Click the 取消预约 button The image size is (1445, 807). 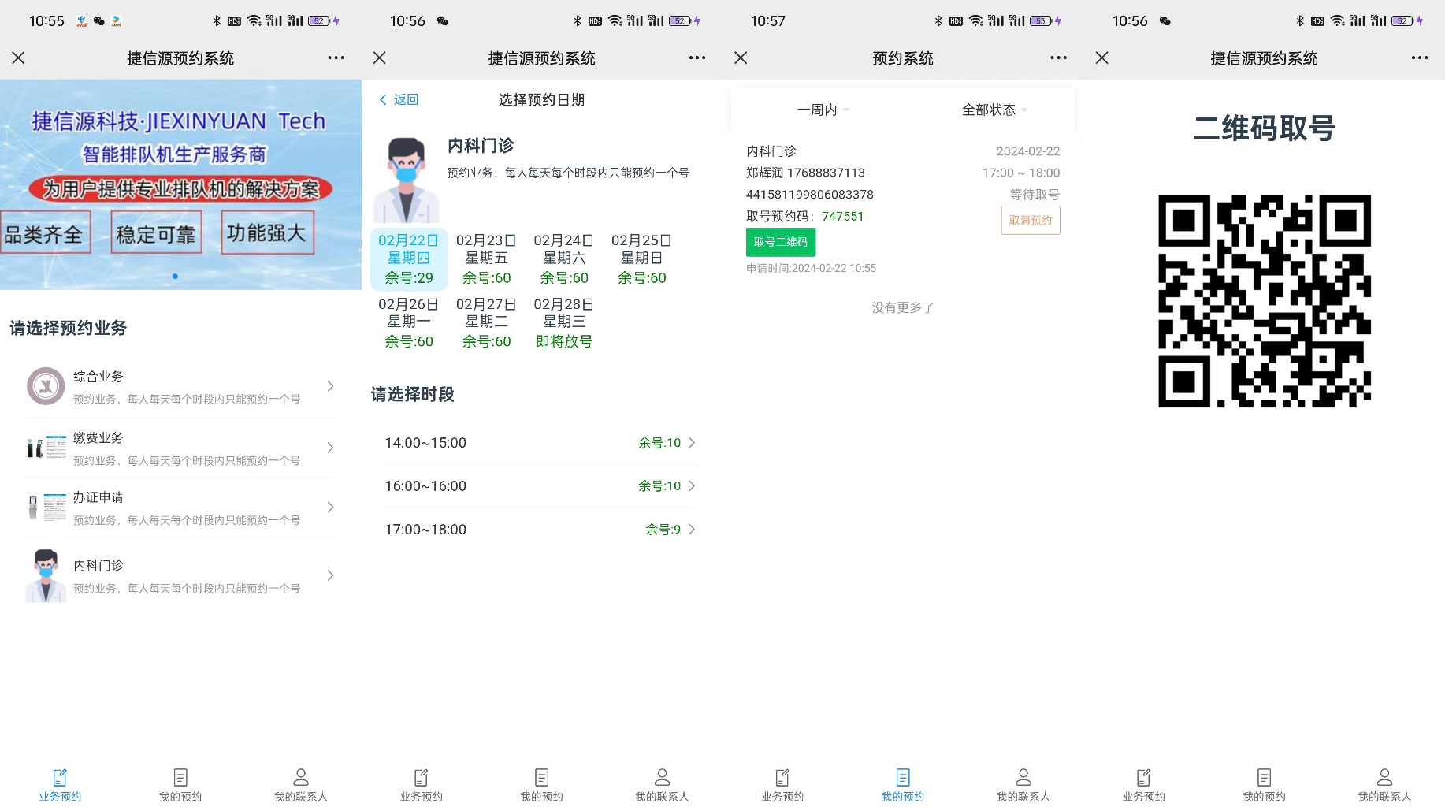pos(1030,221)
